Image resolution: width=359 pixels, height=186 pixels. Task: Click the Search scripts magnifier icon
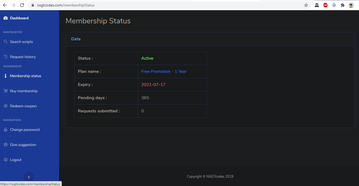[5, 42]
